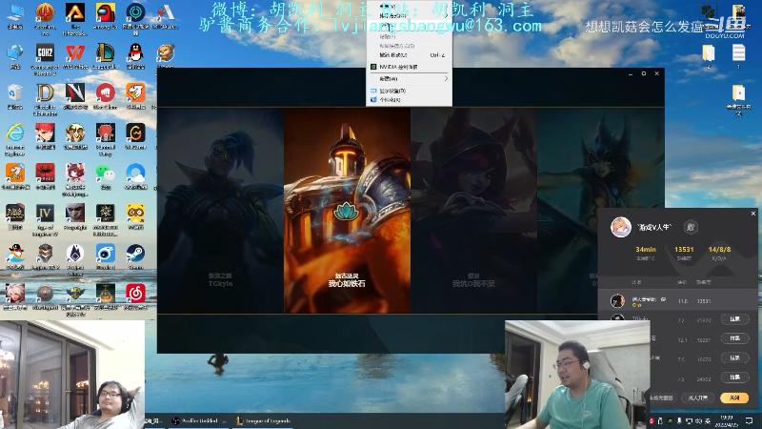Click the yellow close button in stats panel
The image size is (762, 429).
click(x=734, y=398)
